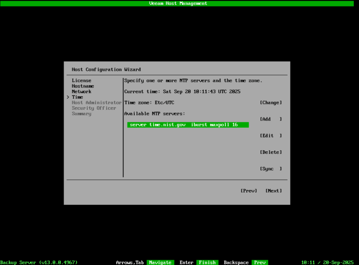Select the Hostname wizard step
359x265 pixels.
point(83,86)
